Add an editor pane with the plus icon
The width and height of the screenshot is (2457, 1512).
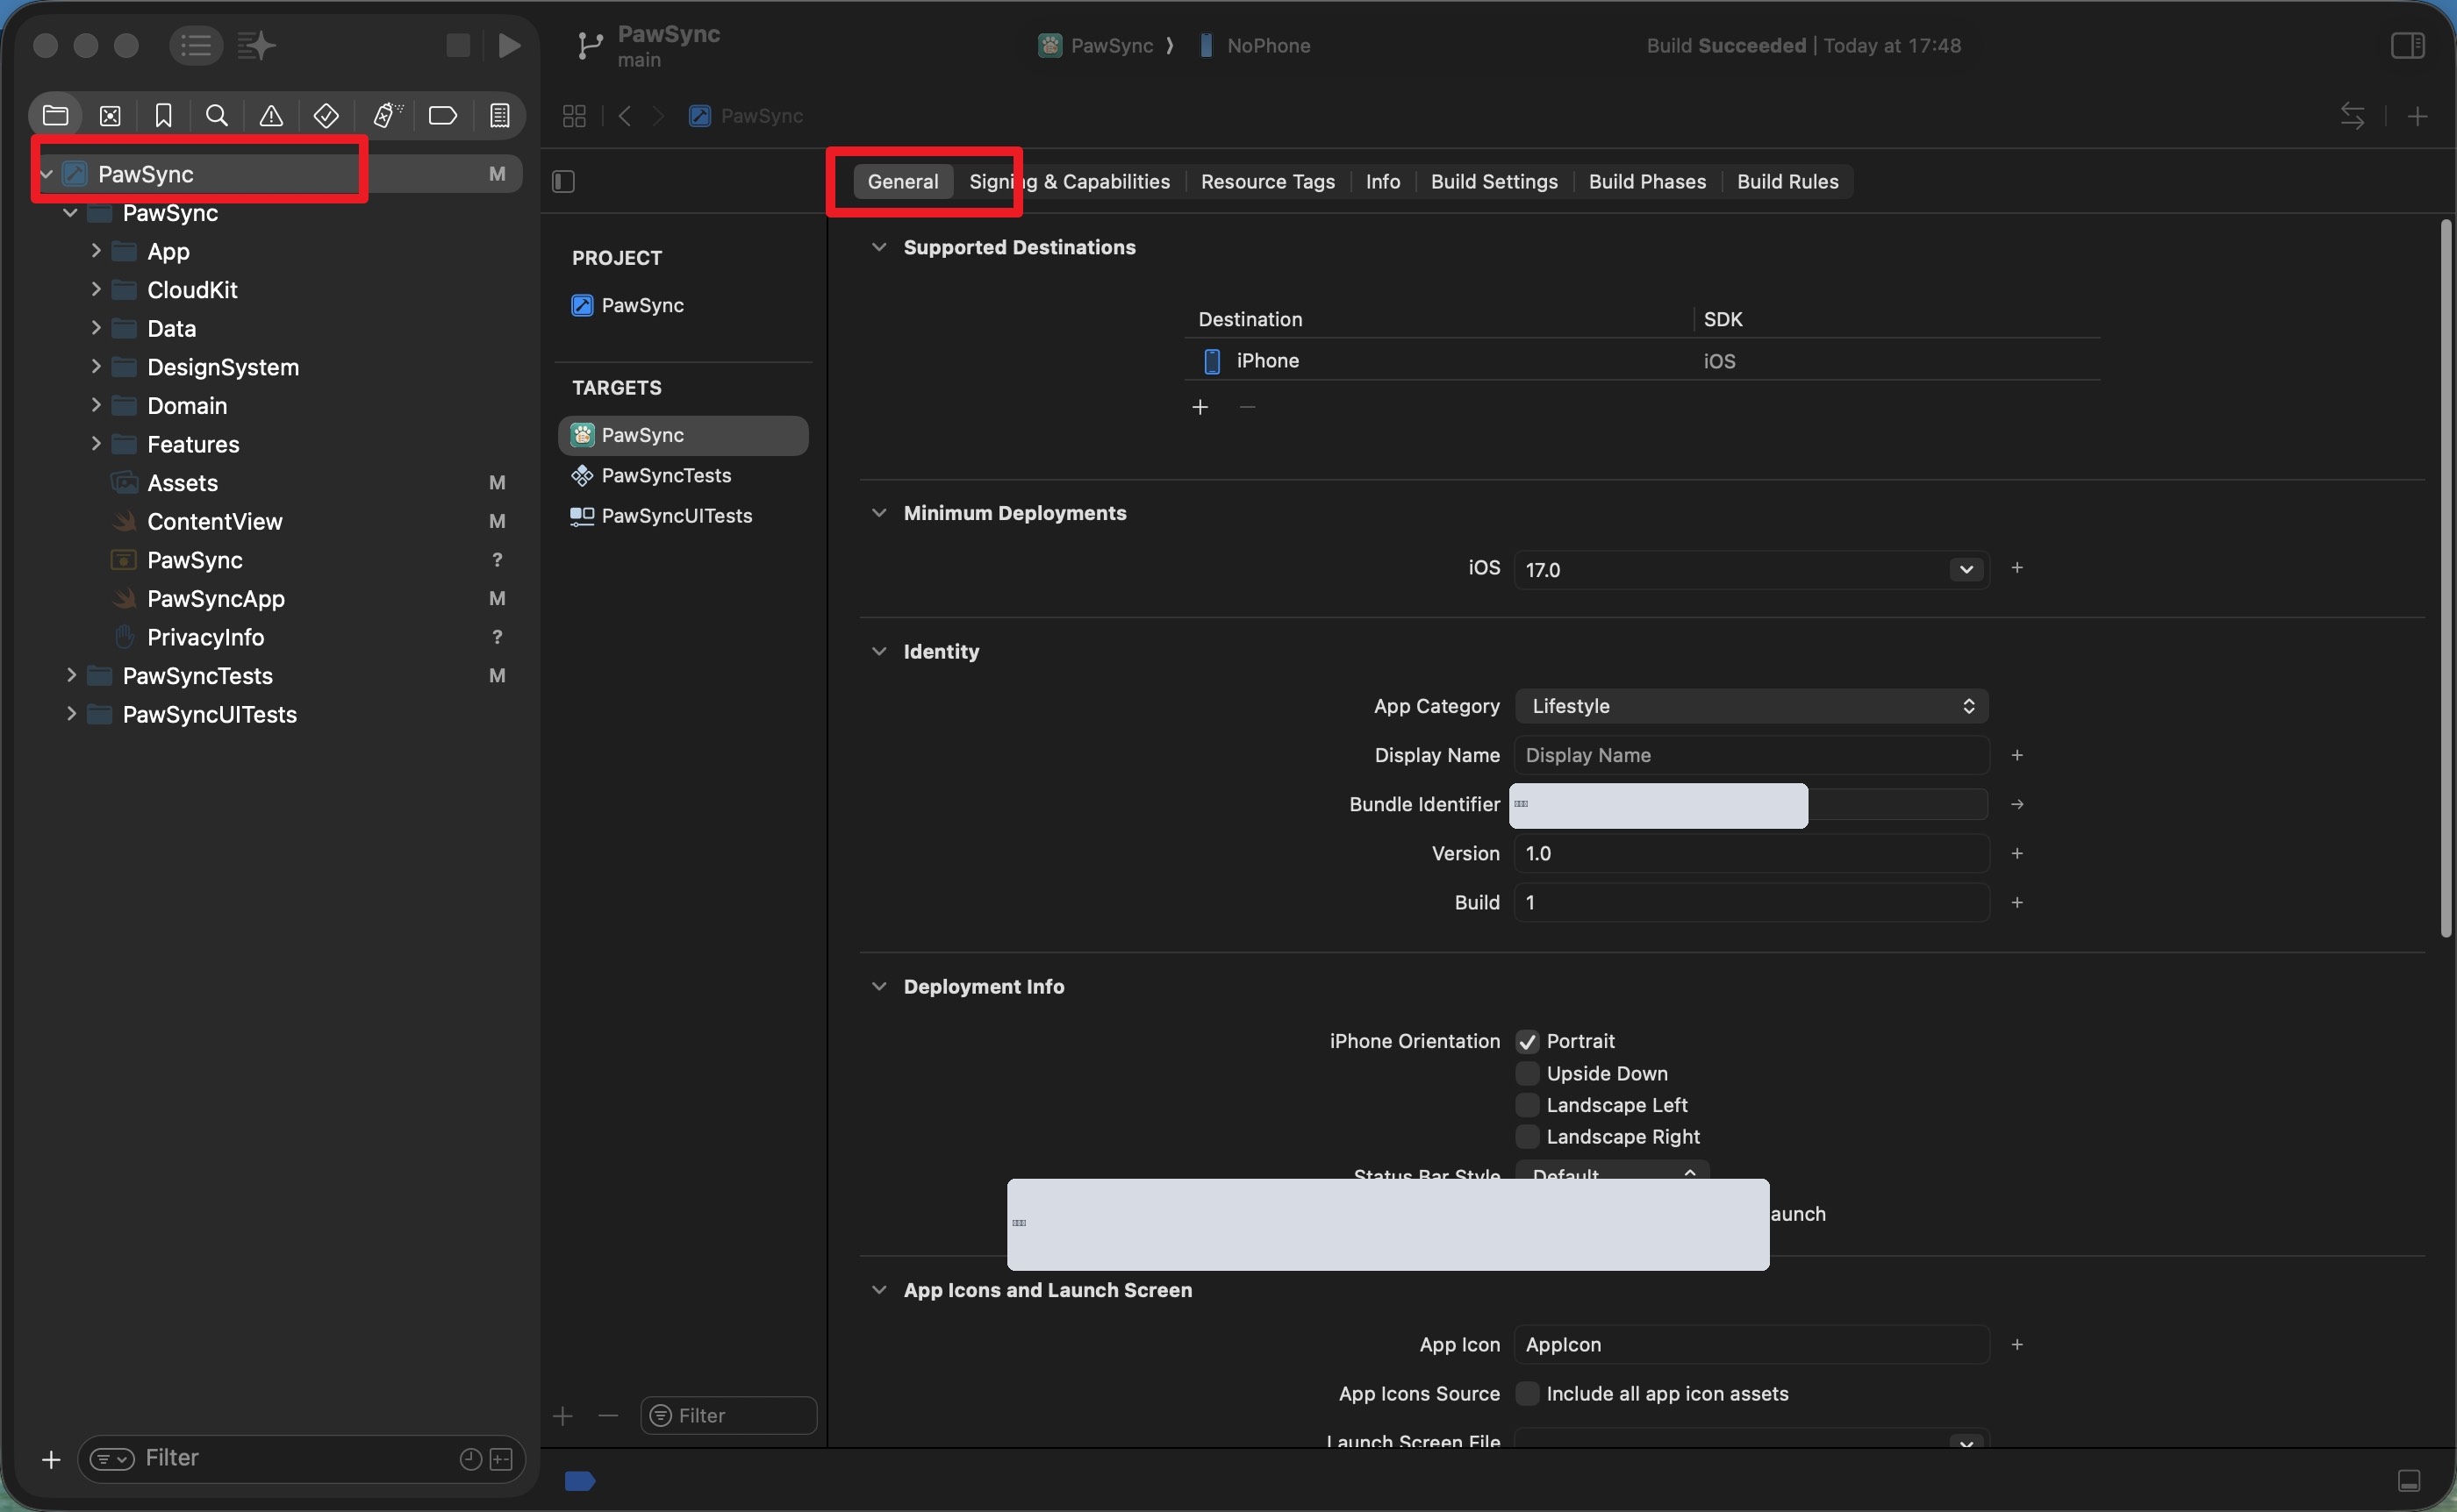pos(2417,116)
